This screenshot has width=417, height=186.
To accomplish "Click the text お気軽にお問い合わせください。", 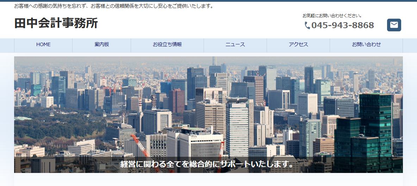I will click(332, 16).
